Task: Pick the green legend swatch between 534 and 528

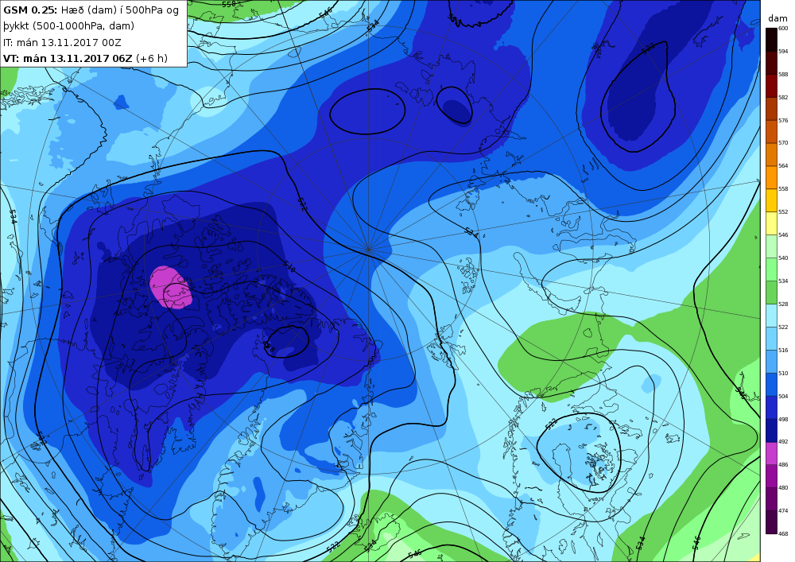Action: (x=771, y=293)
